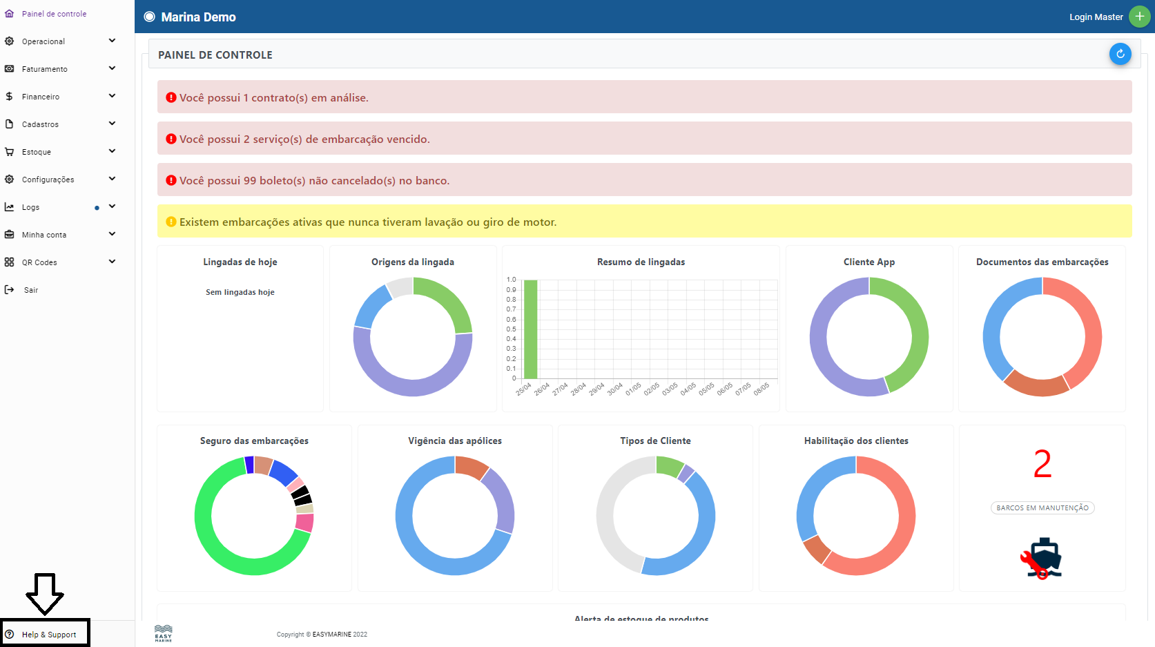The image size is (1155, 647).
Task: Click the QR Codes sidebar icon
Action: [x=9, y=262]
